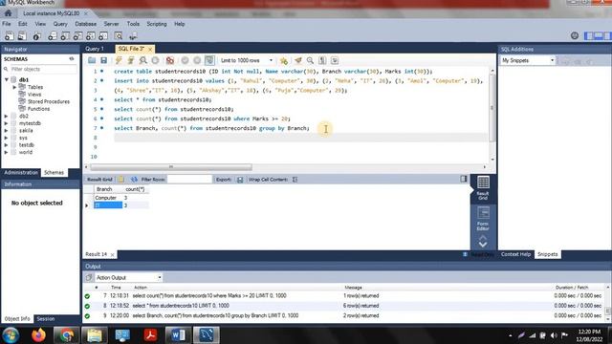Save the script with the floppy icon
Image resolution: width=612 pixels, height=344 pixels.
click(x=104, y=60)
